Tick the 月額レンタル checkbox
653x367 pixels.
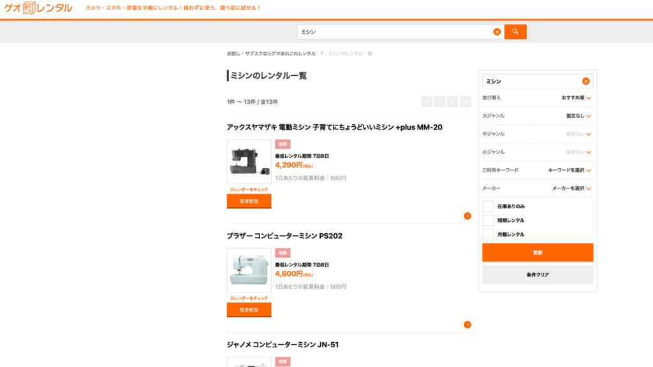click(488, 234)
